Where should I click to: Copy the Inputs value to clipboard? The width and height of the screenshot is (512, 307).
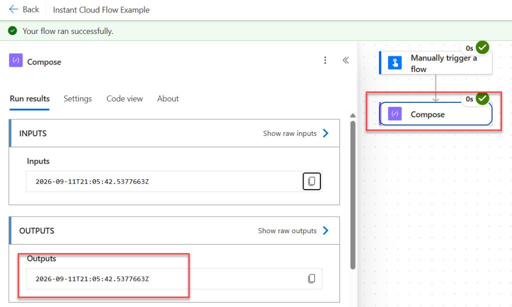pyautogui.click(x=311, y=181)
